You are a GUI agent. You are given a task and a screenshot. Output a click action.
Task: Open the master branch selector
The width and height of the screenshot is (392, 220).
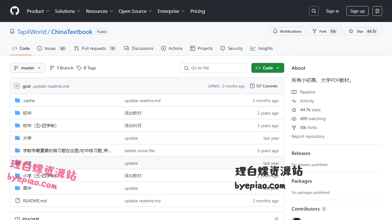28,68
